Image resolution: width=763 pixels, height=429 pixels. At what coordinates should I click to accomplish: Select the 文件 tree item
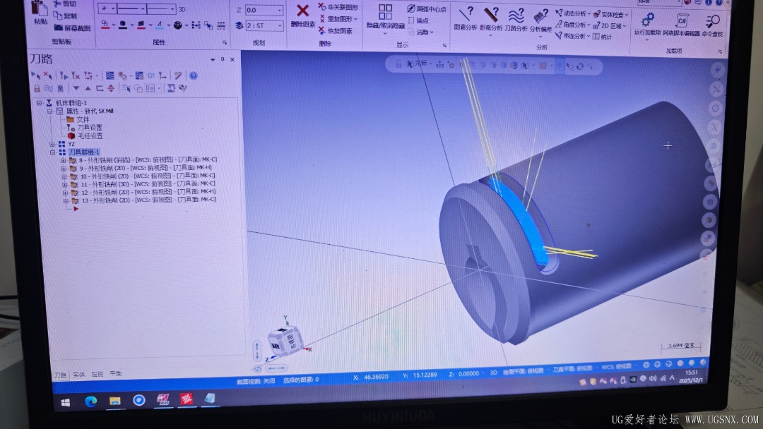point(83,119)
